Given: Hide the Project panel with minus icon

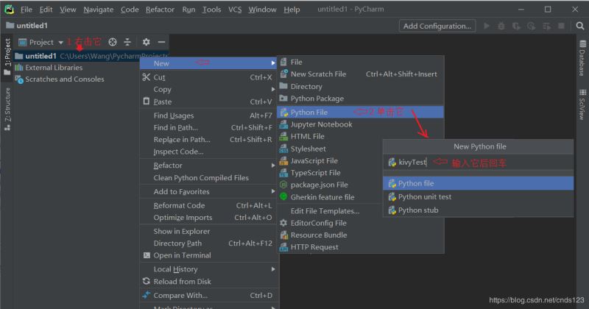Looking at the screenshot, I should tap(161, 42).
